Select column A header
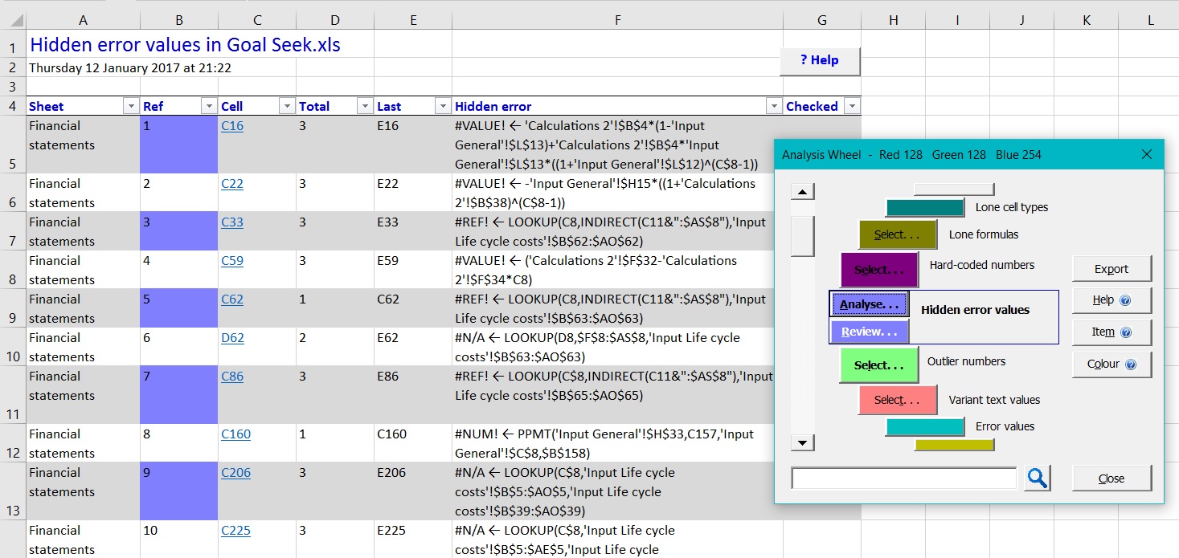Image resolution: width=1179 pixels, height=558 pixels. (83, 20)
